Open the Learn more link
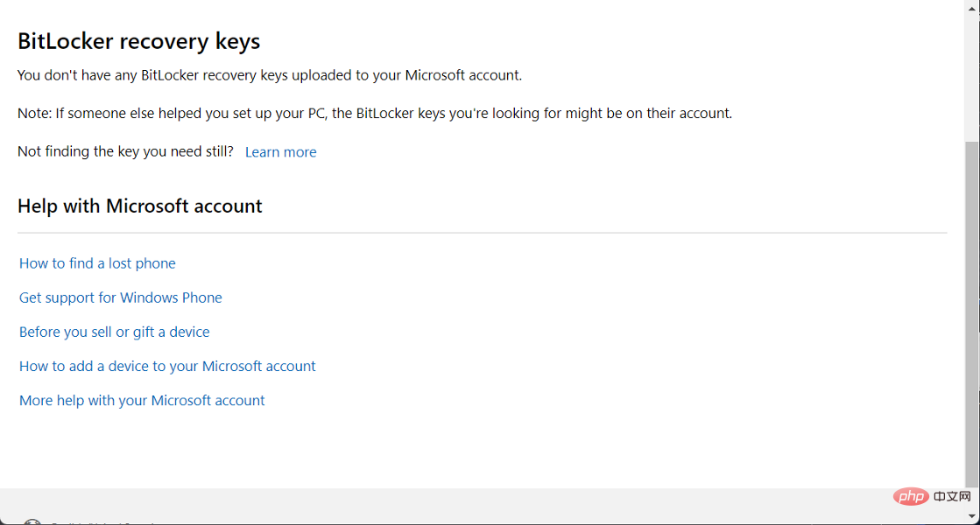Screen dimensions: 980x525 coord(280,151)
